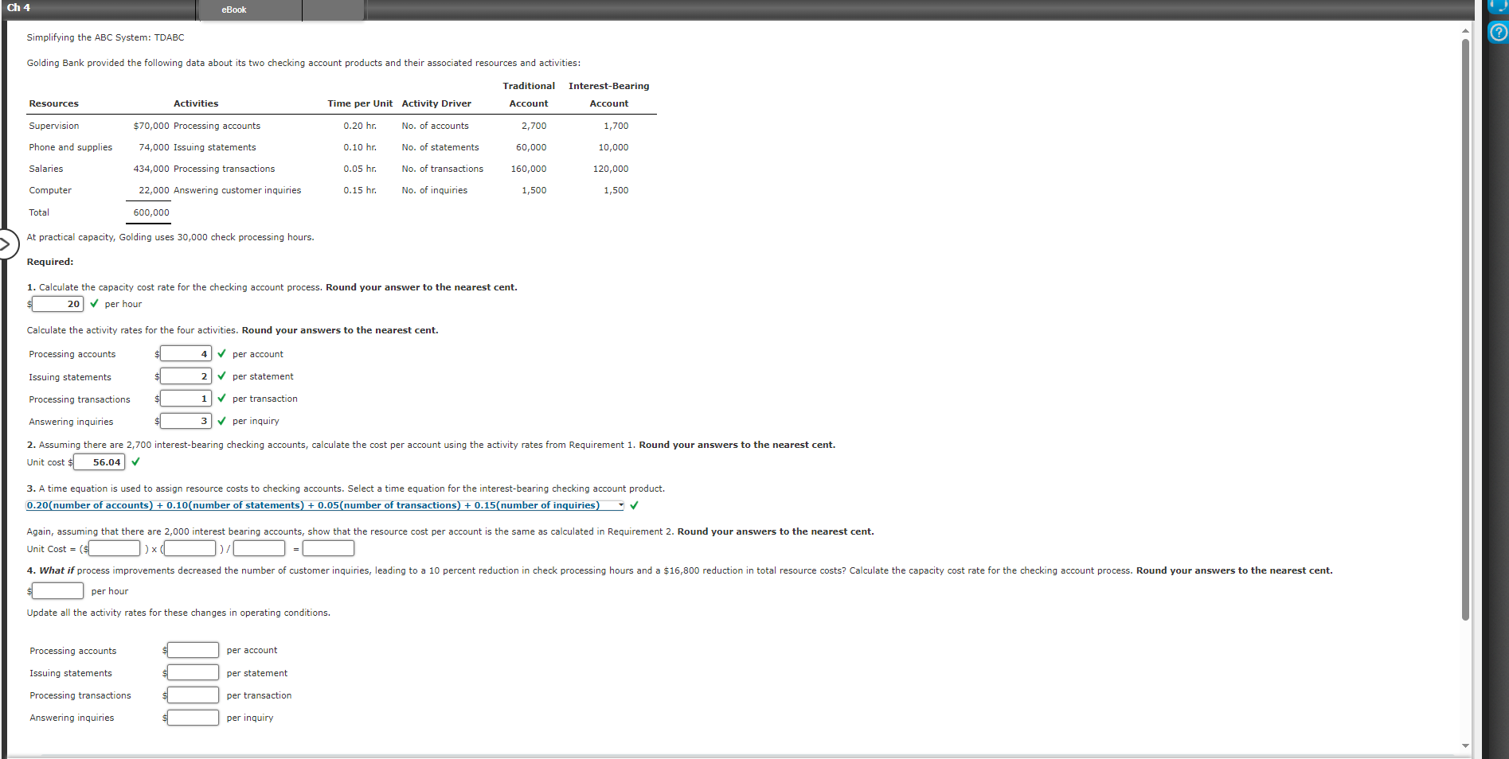The image size is (1509, 759).
Task: Select the eBook tab
Action: coord(233,10)
